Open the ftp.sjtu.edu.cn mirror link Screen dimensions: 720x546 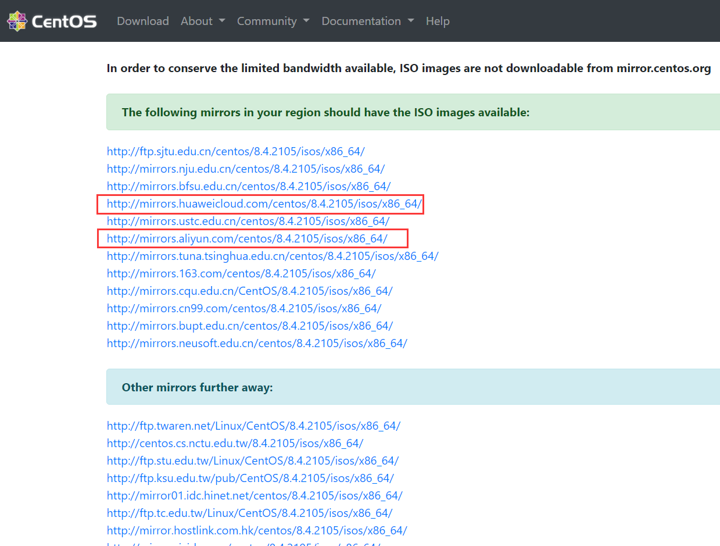[x=236, y=151]
